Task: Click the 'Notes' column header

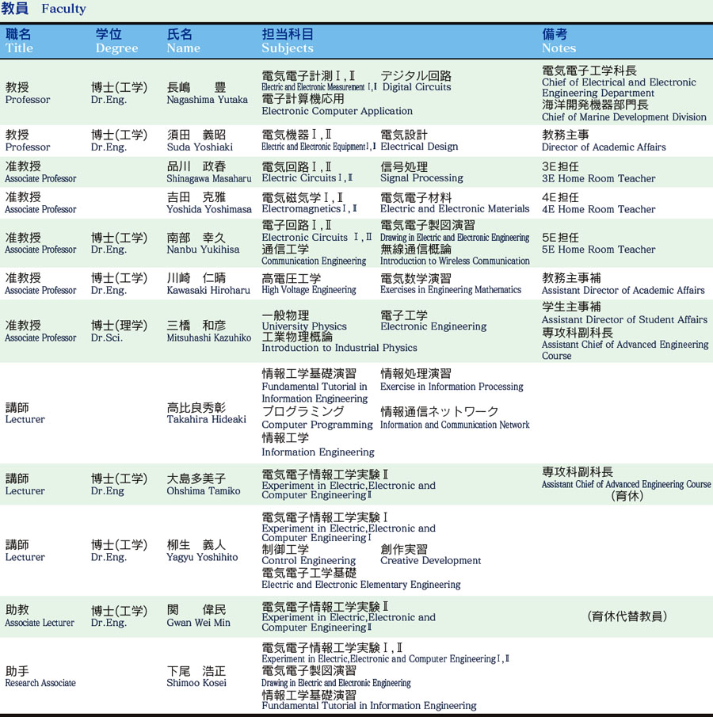Action: pyautogui.click(x=559, y=48)
